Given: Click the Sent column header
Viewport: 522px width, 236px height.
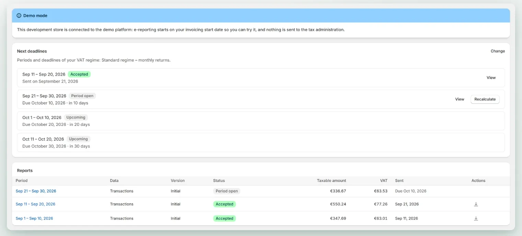Looking at the screenshot, I should click(x=399, y=180).
